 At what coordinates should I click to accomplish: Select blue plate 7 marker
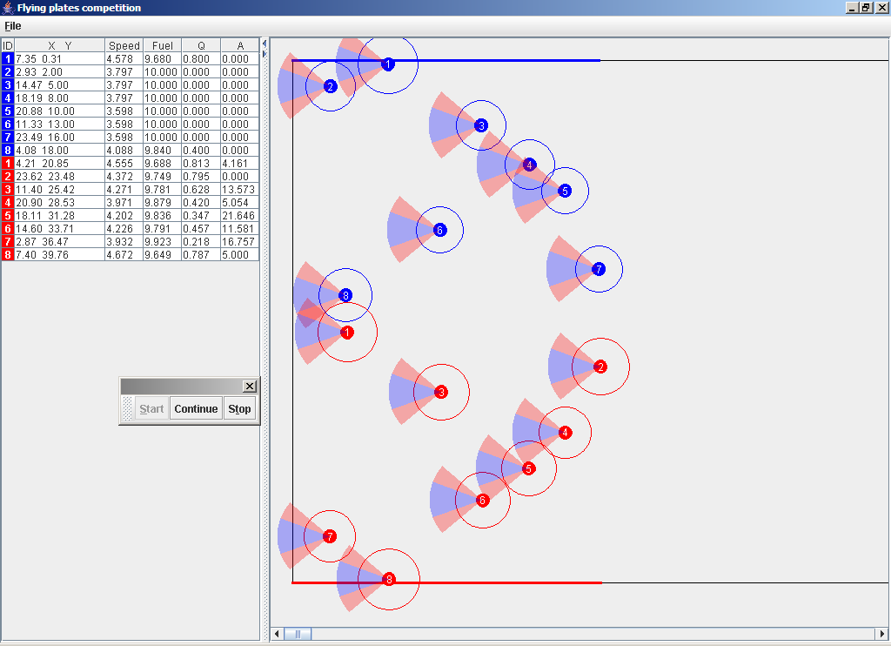pyautogui.click(x=599, y=269)
